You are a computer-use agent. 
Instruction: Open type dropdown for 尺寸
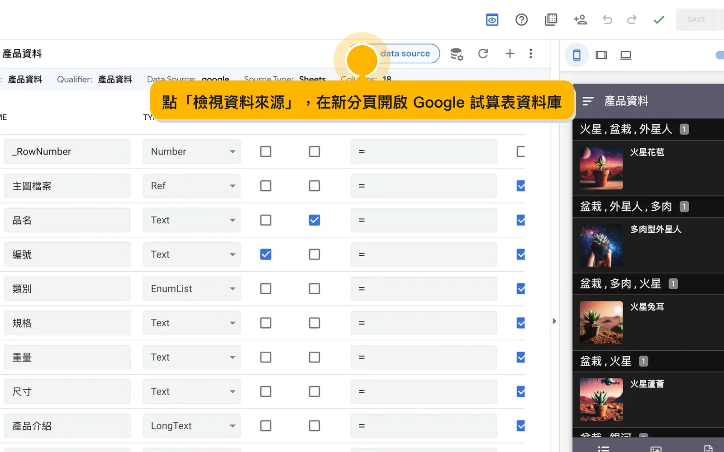192,392
